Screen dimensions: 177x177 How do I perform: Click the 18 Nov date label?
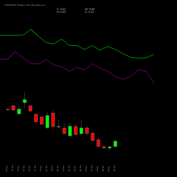pos(46,168)
